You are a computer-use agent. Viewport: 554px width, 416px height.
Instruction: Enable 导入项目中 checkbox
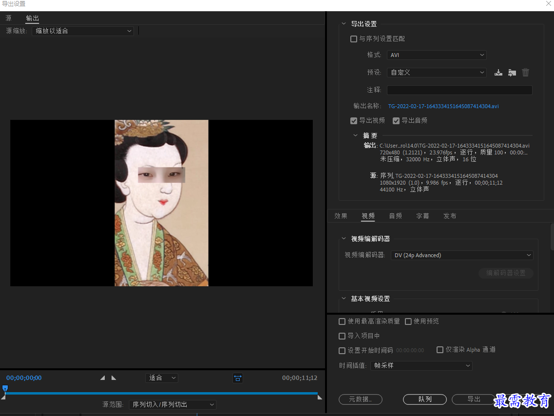342,336
